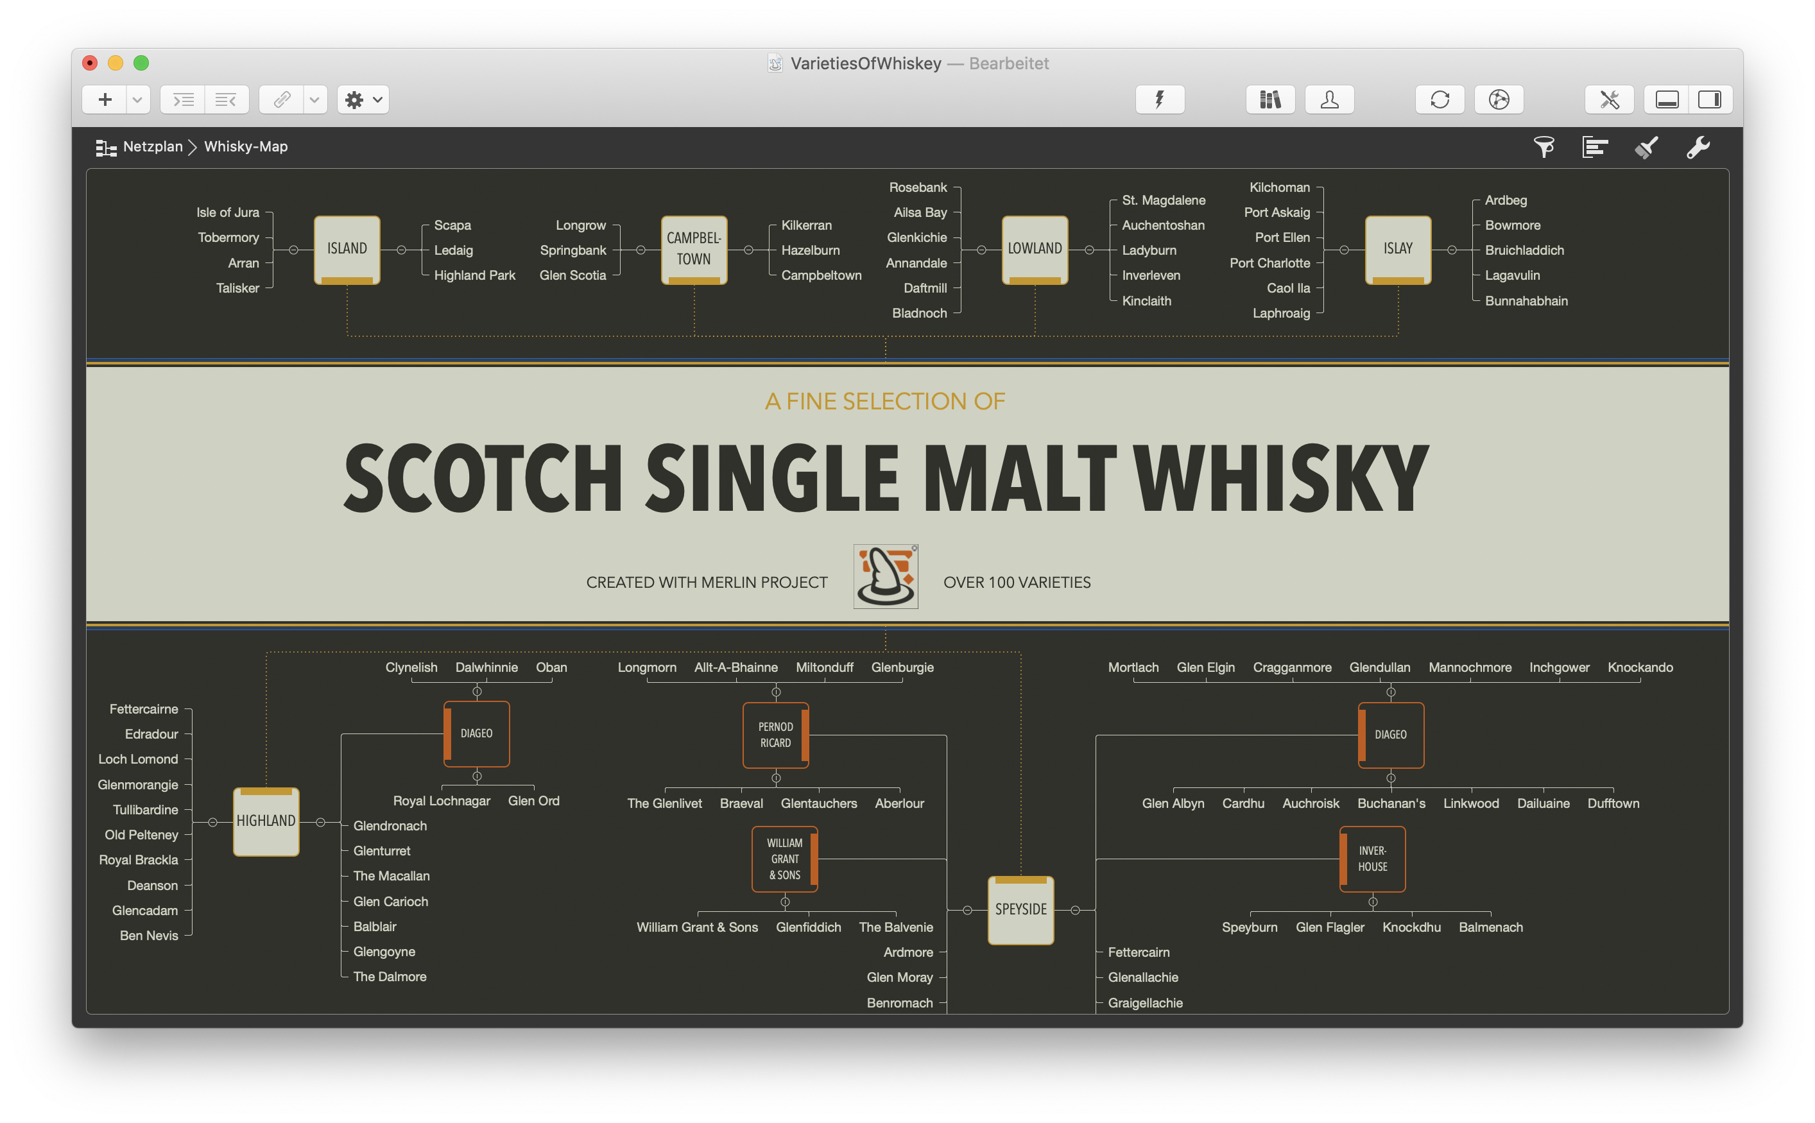Select Netzplan in the breadcrumb
The width and height of the screenshot is (1815, 1123).
tap(152, 146)
